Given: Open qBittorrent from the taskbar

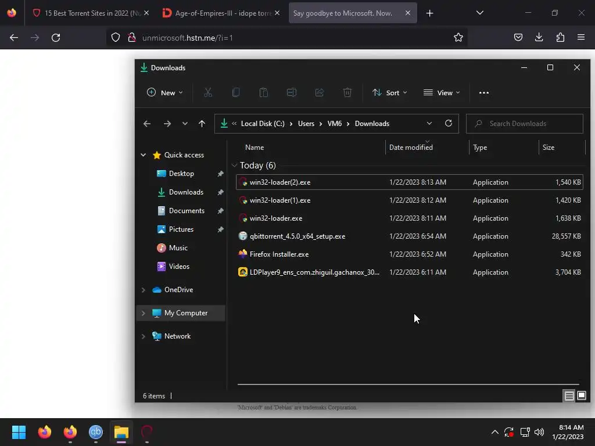Looking at the screenshot, I should [x=96, y=432].
